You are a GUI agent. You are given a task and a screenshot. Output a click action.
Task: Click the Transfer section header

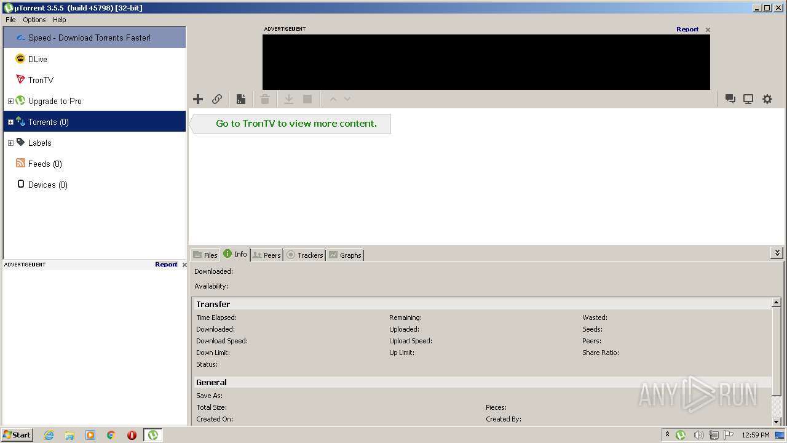tap(482, 304)
